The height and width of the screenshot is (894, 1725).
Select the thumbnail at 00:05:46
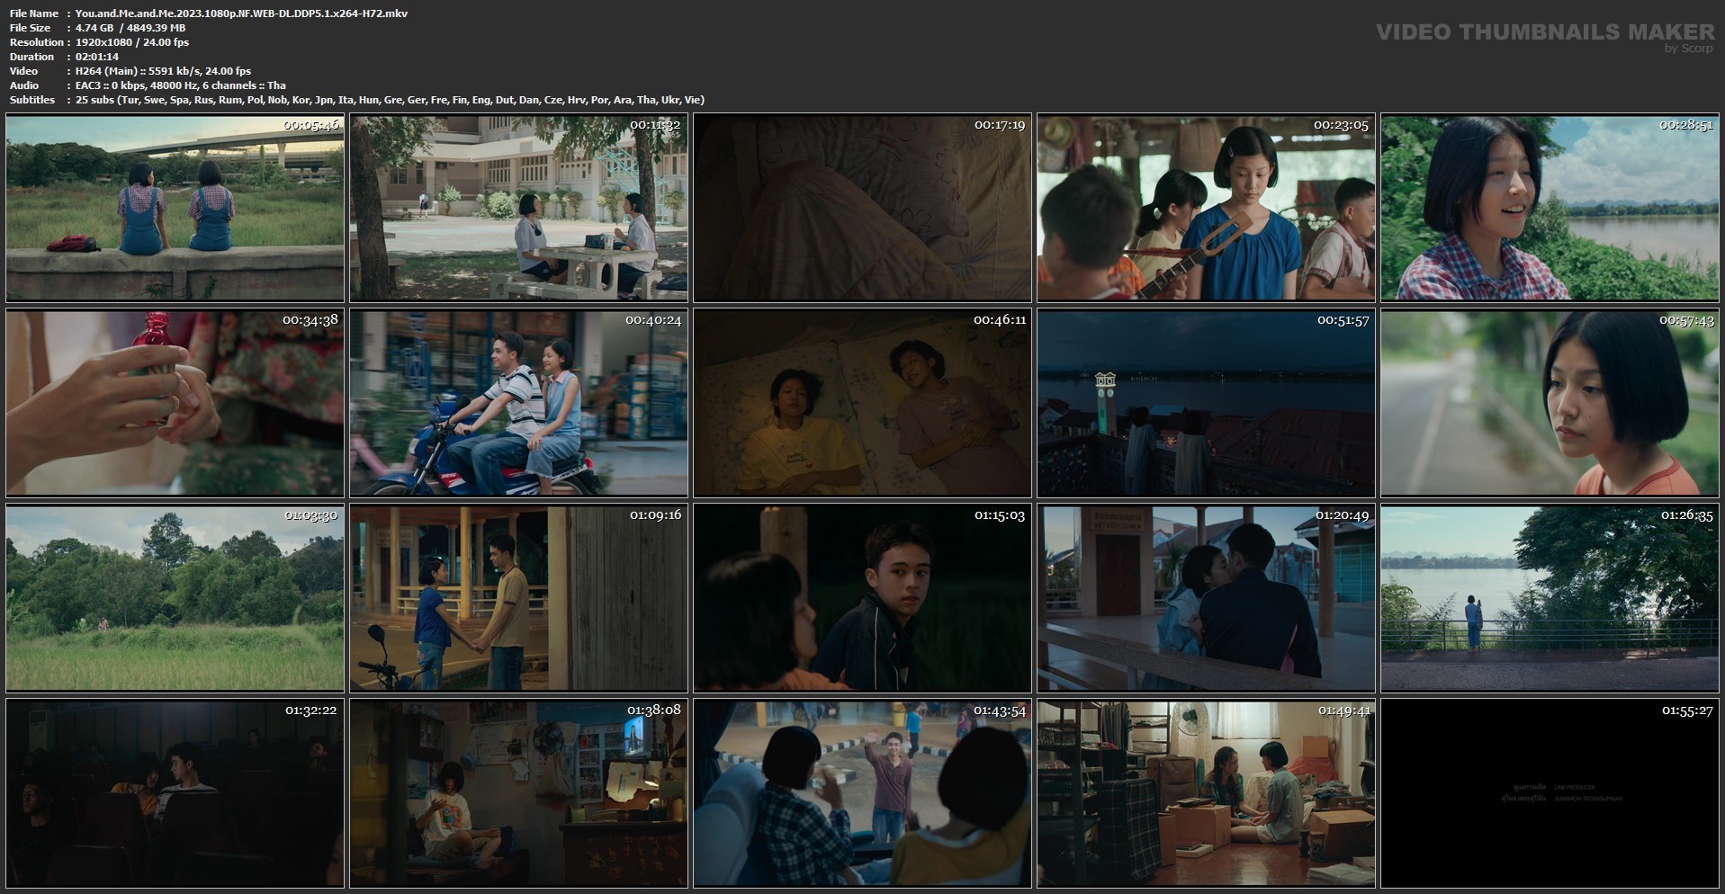pos(175,208)
